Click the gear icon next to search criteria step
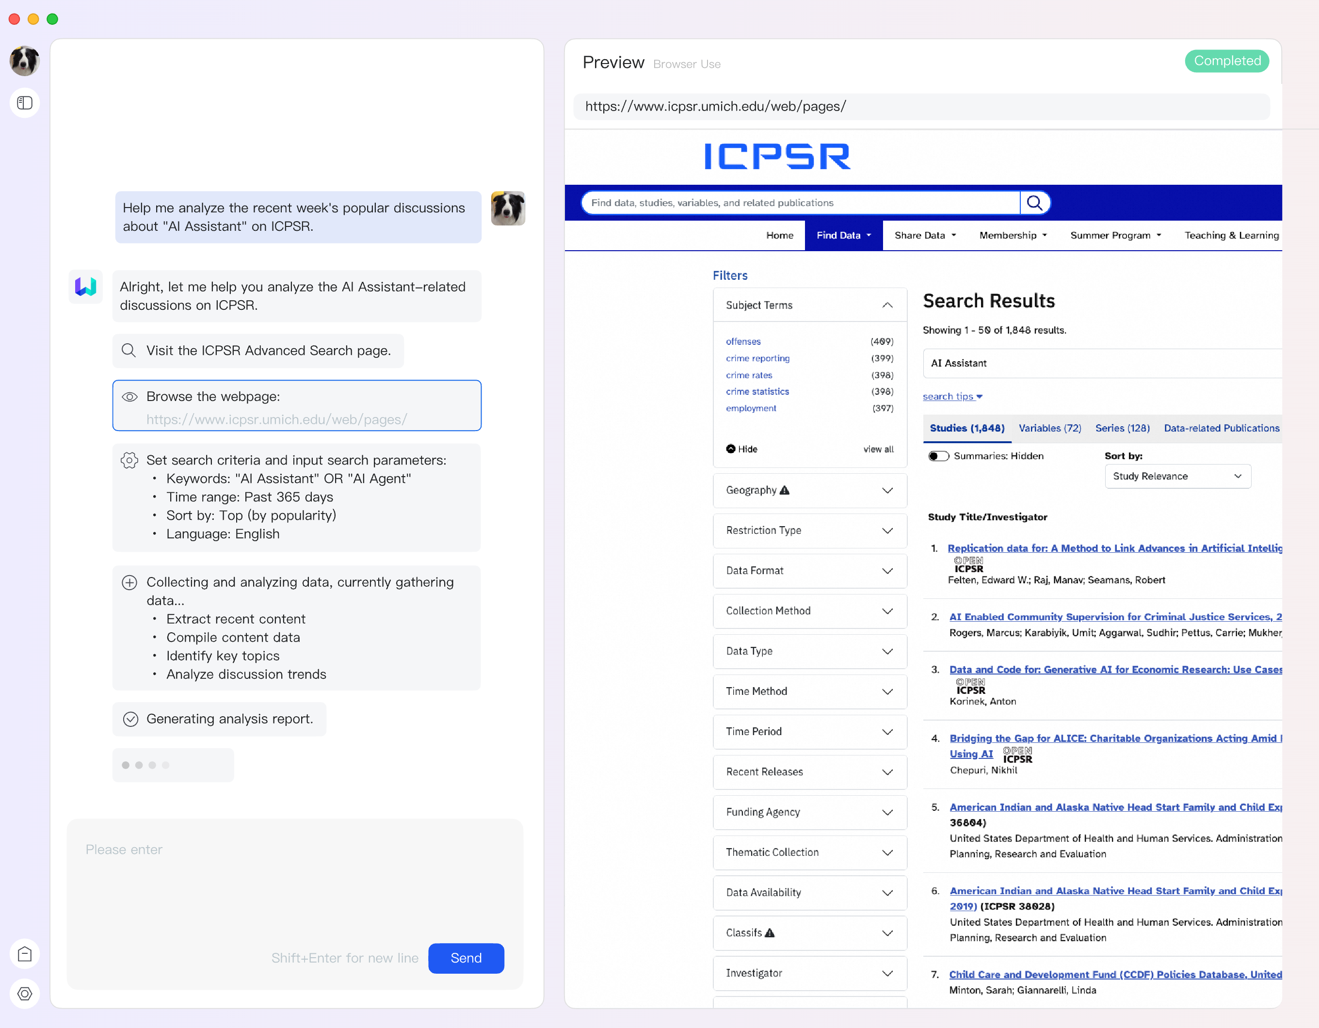This screenshot has height=1028, width=1319. 129,460
